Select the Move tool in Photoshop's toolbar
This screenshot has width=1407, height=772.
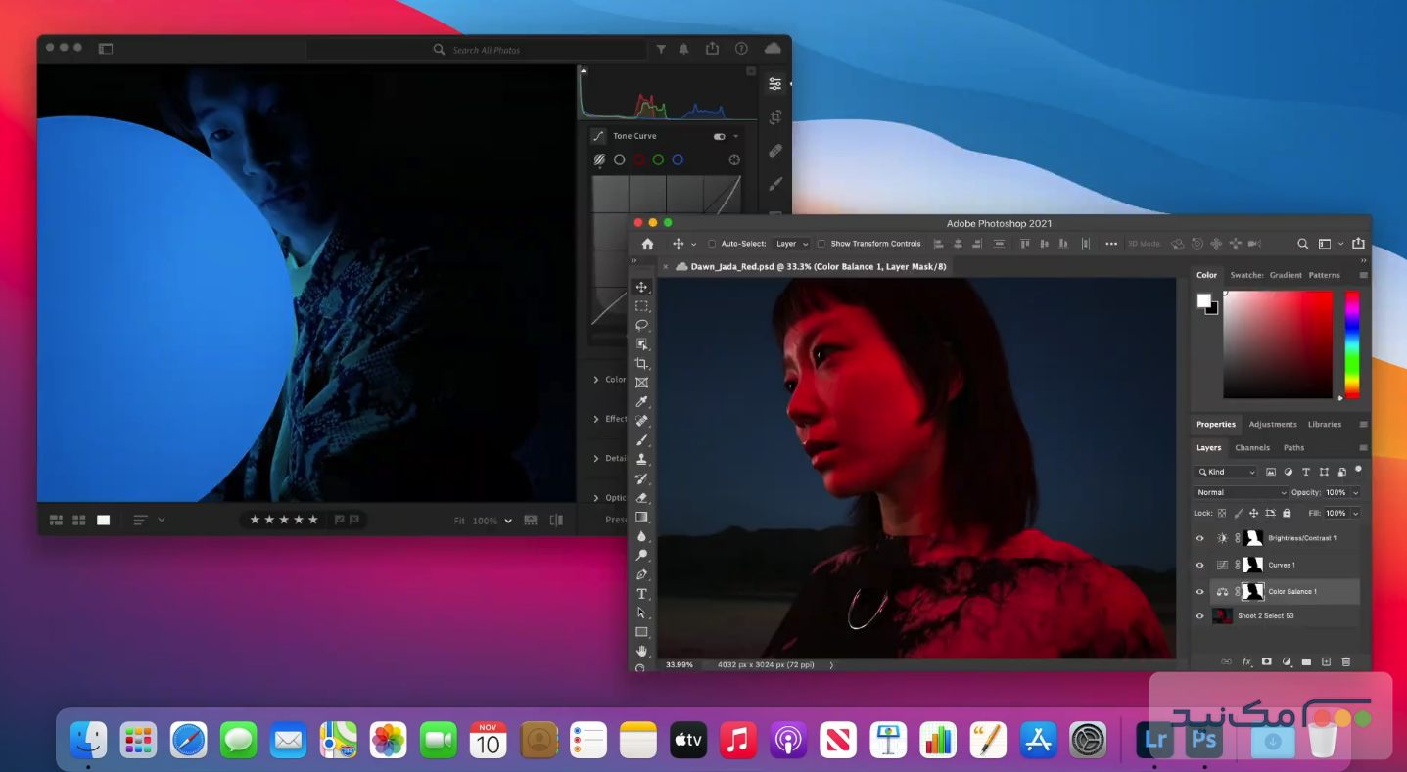[642, 286]
